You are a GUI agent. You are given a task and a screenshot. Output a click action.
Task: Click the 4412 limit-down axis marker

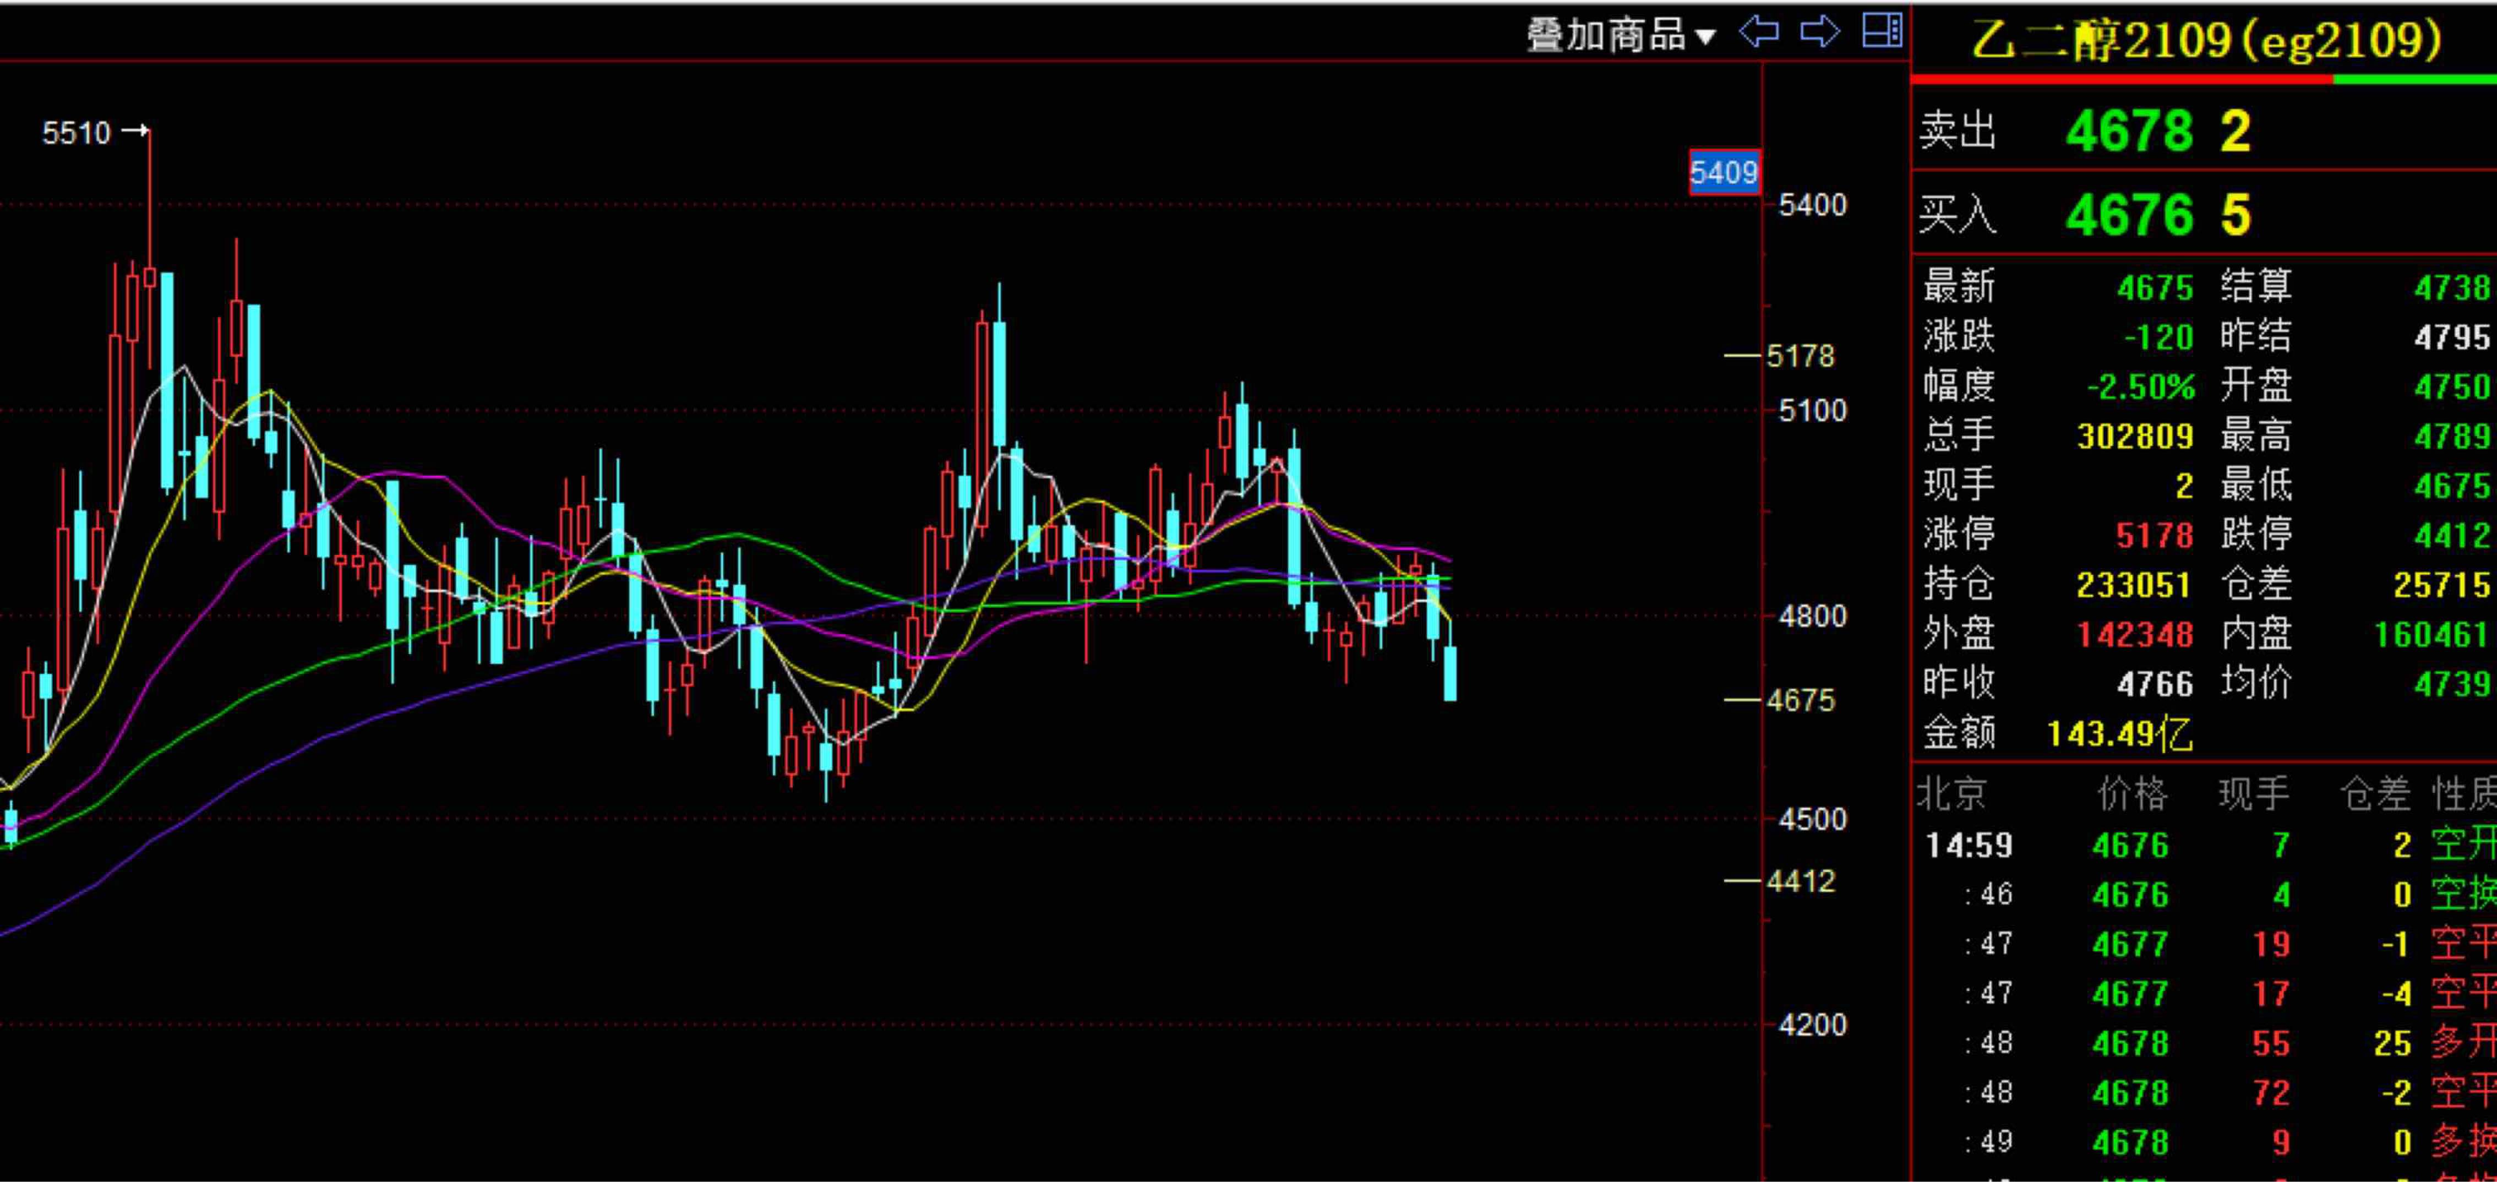(x=1800, y=881)
